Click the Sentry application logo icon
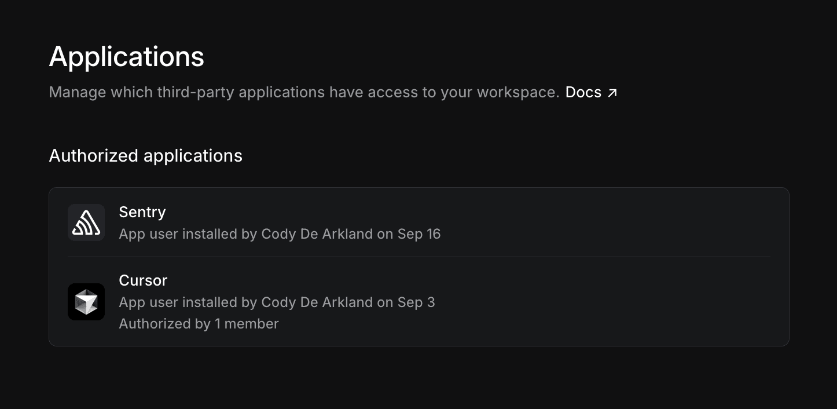The width and height of the screenshot is (837, 409). tap(86, 222)
